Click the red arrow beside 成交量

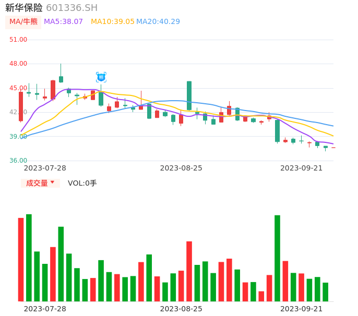pyautogui.click(x=53, y=182)
